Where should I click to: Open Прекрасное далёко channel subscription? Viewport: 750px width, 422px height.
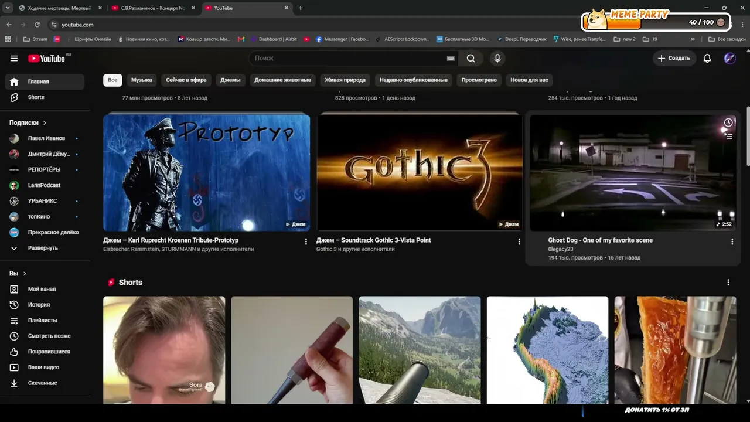45,232
